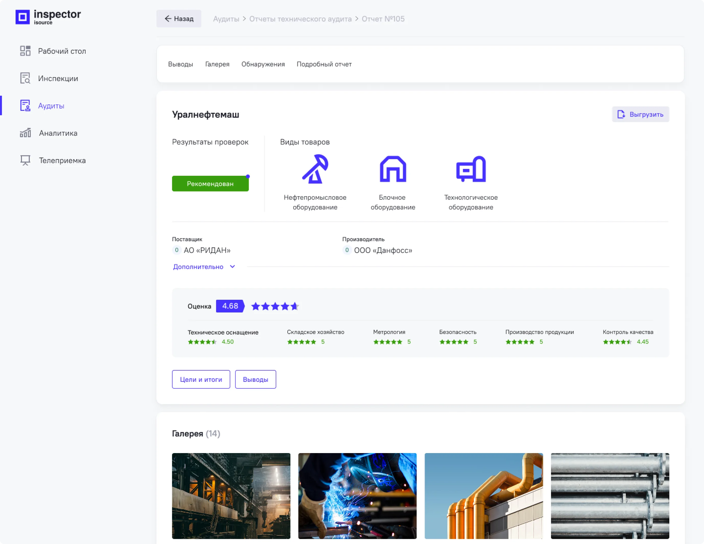
Task: Open the Цели и итоги button
Action: point(201,379)
